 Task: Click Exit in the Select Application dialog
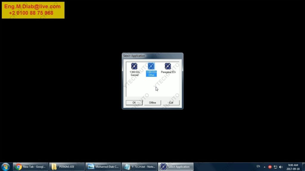[x=171, y=103]
